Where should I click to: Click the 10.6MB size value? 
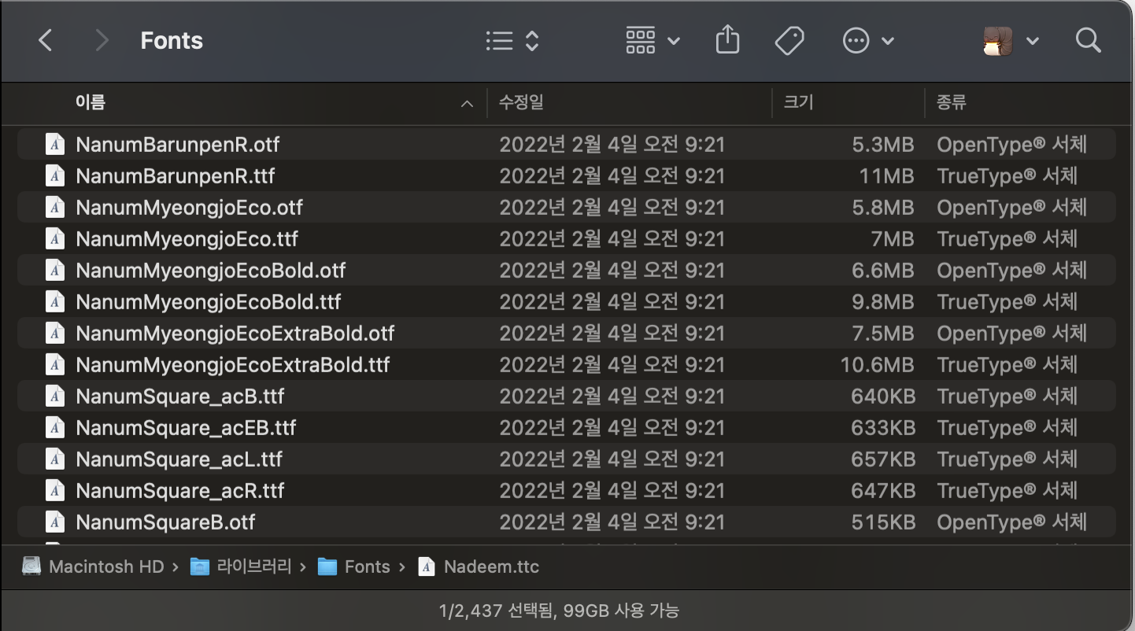(877, 365)
